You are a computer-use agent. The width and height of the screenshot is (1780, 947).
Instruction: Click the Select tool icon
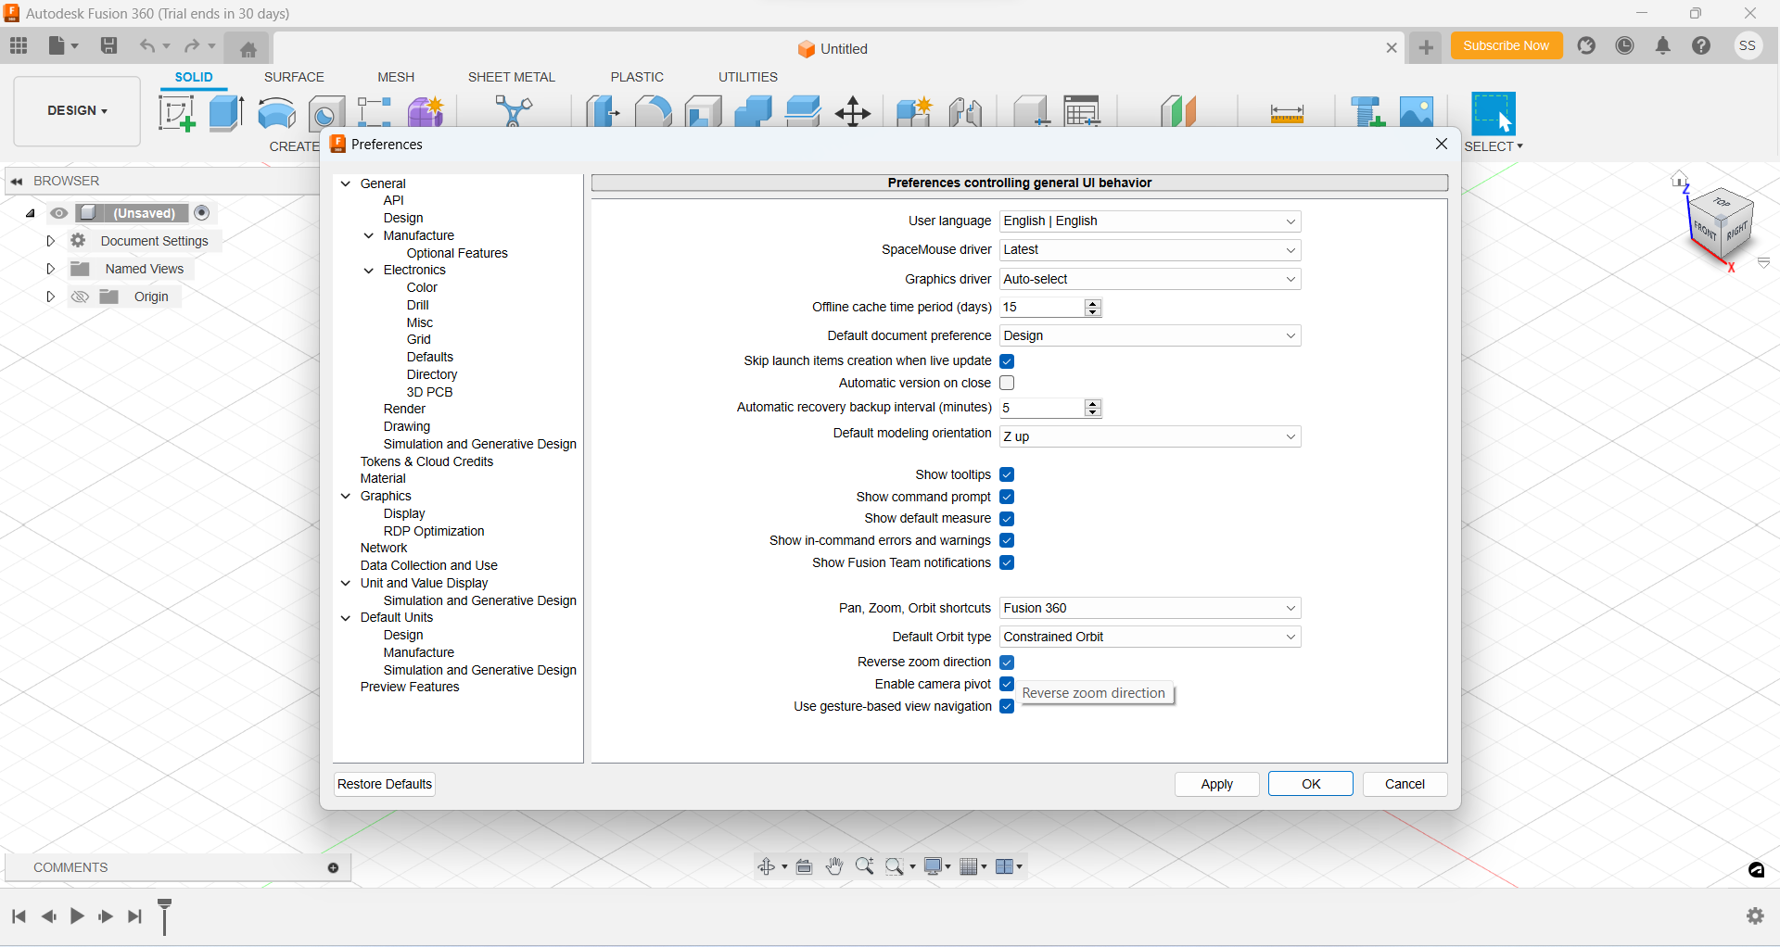point(1494,114)
